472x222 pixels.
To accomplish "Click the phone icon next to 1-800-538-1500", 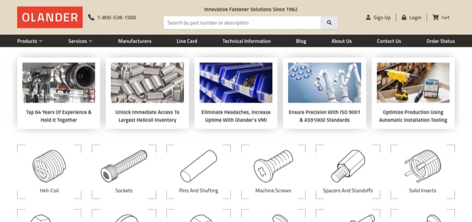I will click(91, 18).
